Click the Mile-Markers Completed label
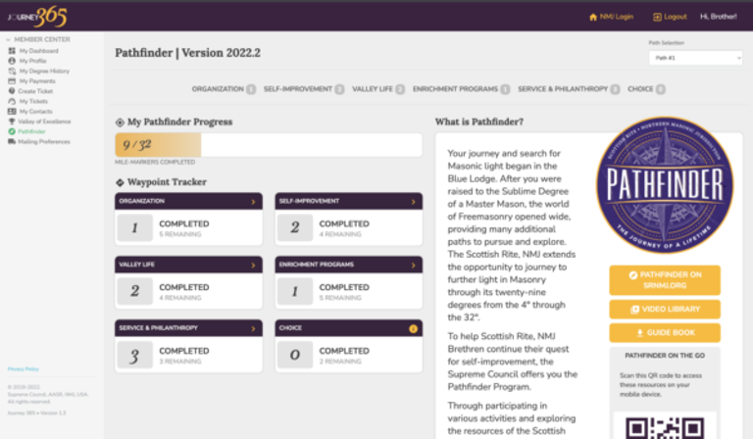 [x=155, y=162]
